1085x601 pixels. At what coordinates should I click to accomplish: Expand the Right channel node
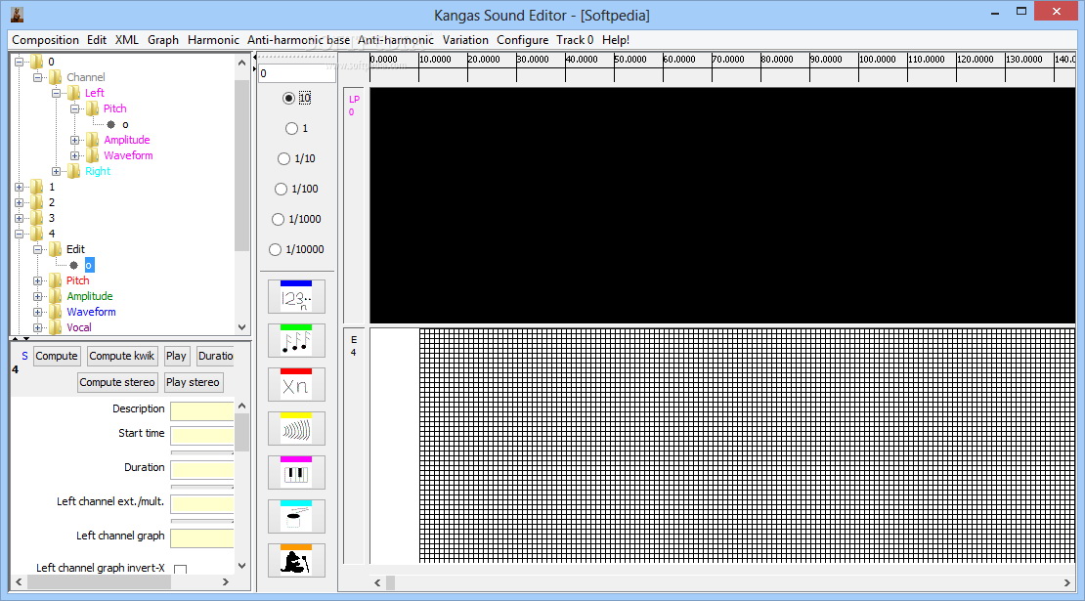click(x=56, y=171)
